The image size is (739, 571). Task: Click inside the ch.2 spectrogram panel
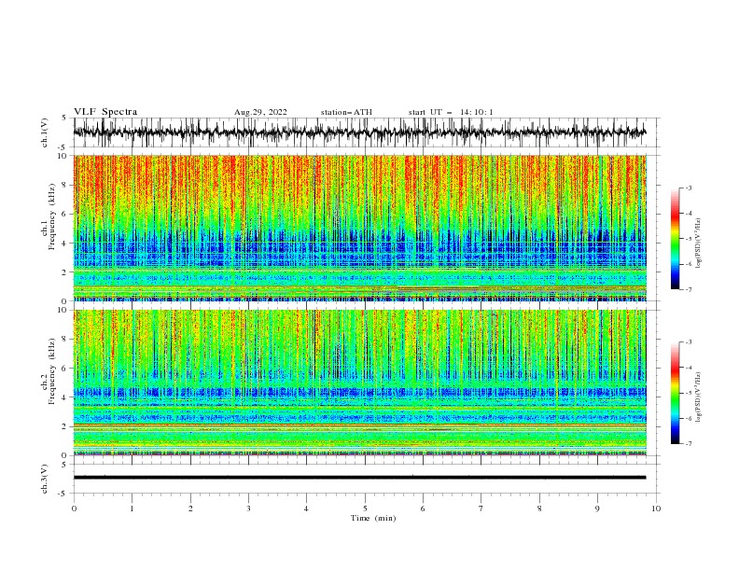coord(359,383)
